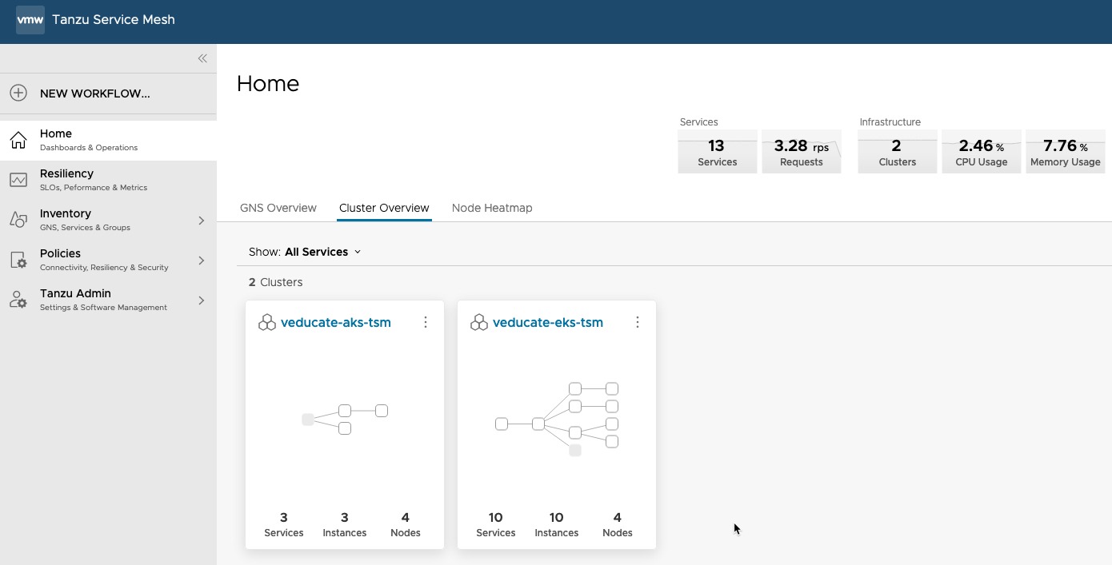Expand the Tanzu Admin submenu chevron
1112x565 pixels.
click(x=202, y=300)
